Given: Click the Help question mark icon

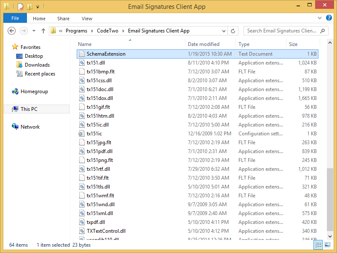Looking at the screenshot, I should (x=329, y=18).
